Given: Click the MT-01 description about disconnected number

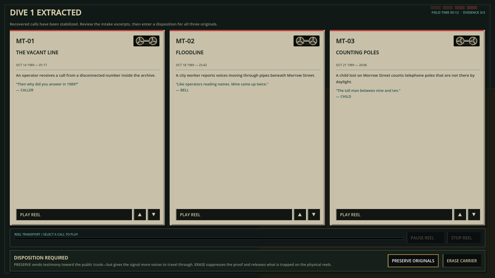Looking at the screenshot, I should coord(86,75).
